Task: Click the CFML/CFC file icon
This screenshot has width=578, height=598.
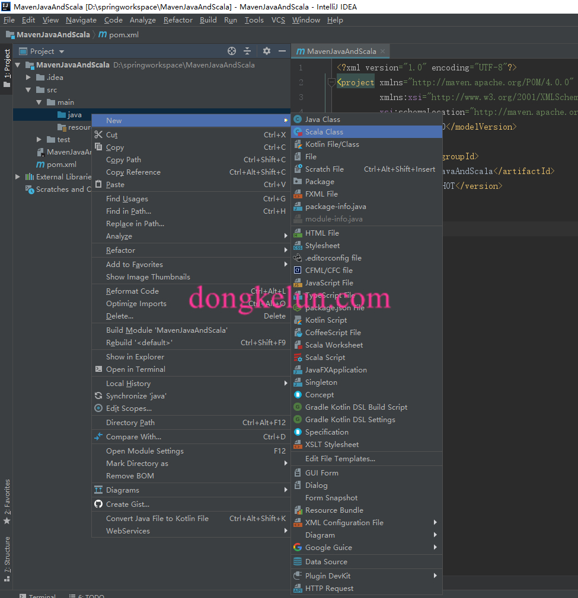Action: 298,271
